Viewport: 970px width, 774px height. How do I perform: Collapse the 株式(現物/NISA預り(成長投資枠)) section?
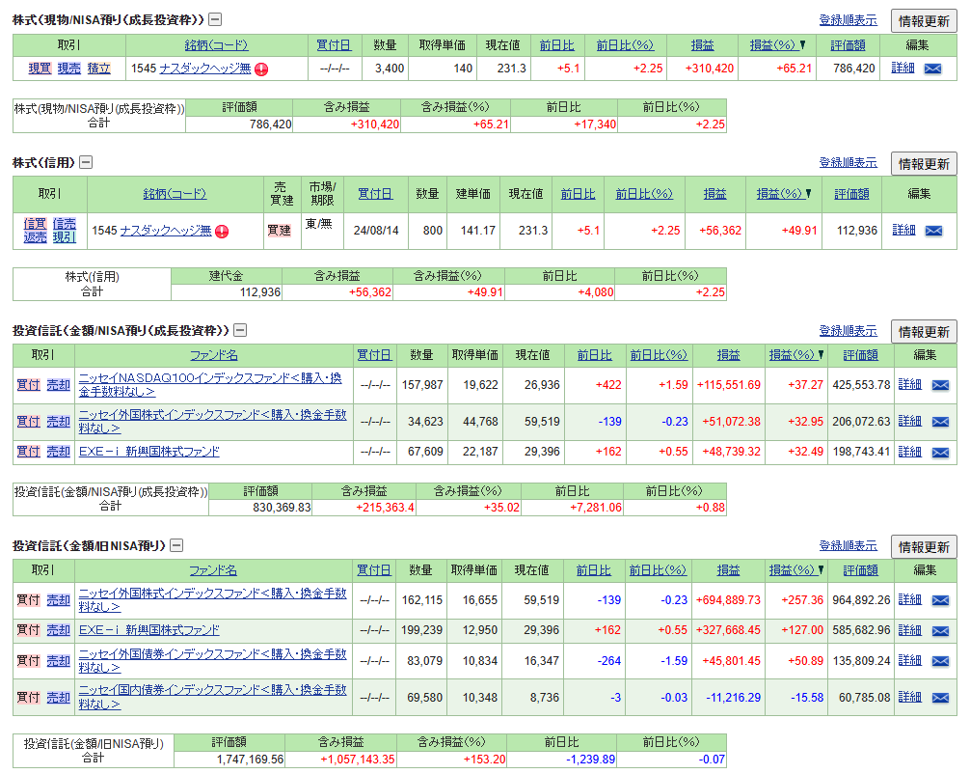pos(215,20)
